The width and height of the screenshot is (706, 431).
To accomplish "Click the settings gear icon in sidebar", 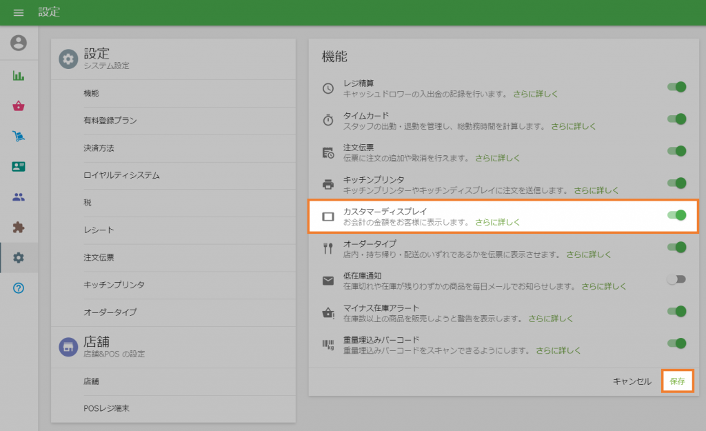I will click(x=19, y=258).
